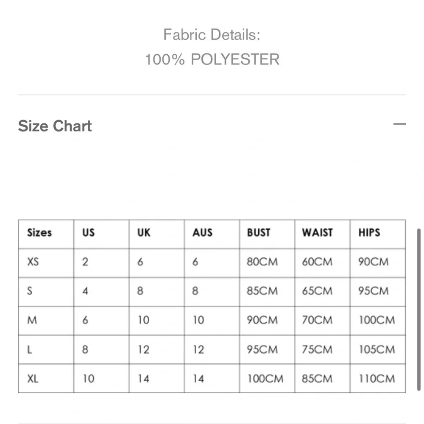The width and height of the screenshot is (424, 424).
Task: Click the Size Chart section heading
Action: pos(55,126)
